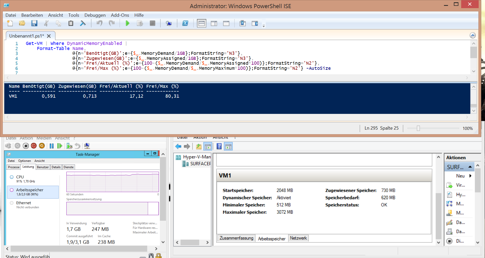
Task: Redo last edit in ISE
Action: click(x=112, y=23)
